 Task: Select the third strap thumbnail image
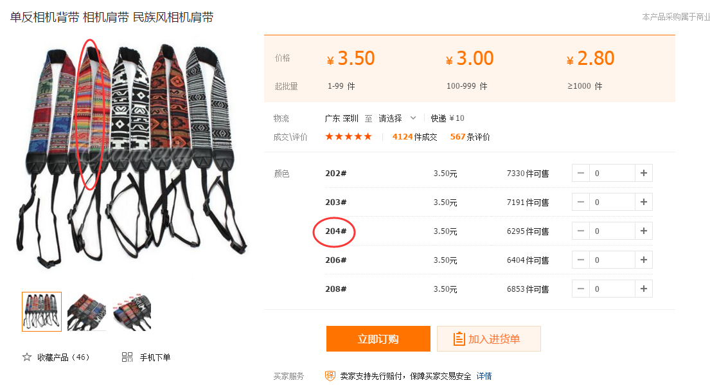click(132, 312)
